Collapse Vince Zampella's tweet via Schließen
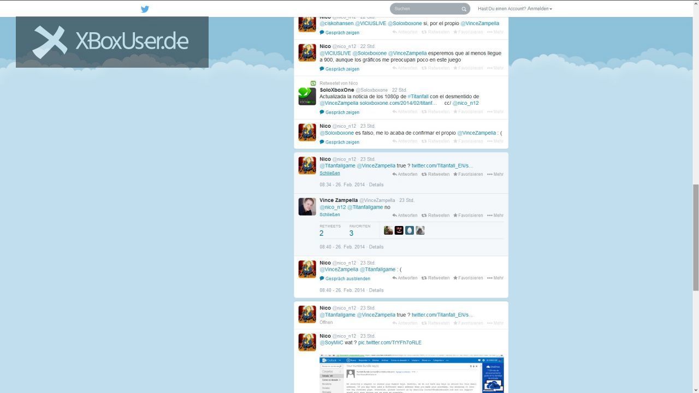The height and width of the screenshot is (393, 699). (330, 215)
